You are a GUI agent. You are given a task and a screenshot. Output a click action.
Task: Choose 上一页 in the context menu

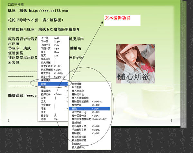pyautogui.click(x=53, y=38)
